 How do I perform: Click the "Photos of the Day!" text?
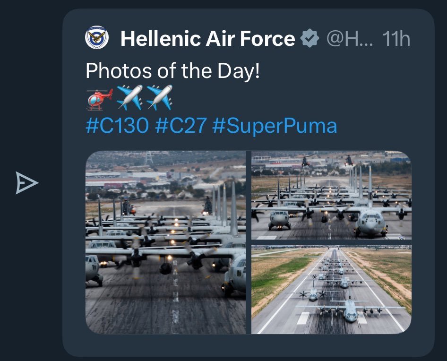(172, 71)
